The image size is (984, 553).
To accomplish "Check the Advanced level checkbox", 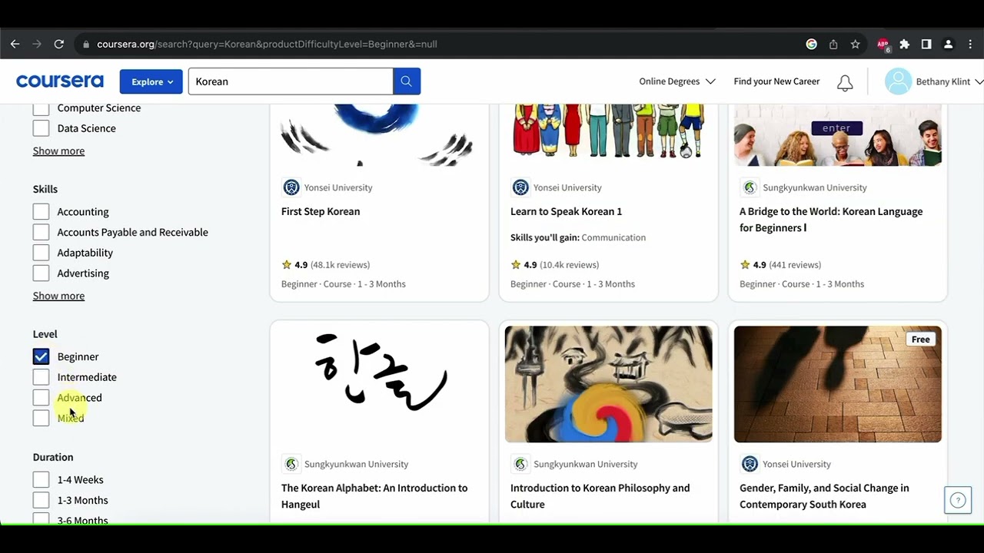I will [41, 397].
